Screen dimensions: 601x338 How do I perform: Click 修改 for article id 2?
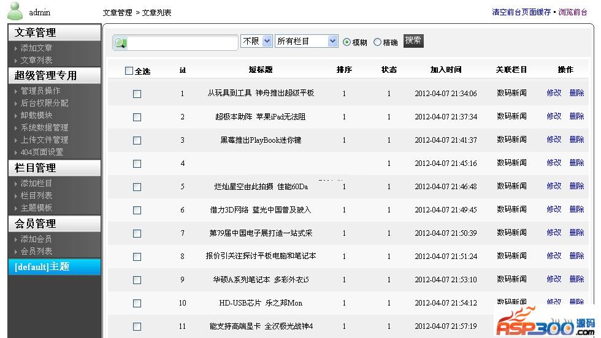point(554,116)
